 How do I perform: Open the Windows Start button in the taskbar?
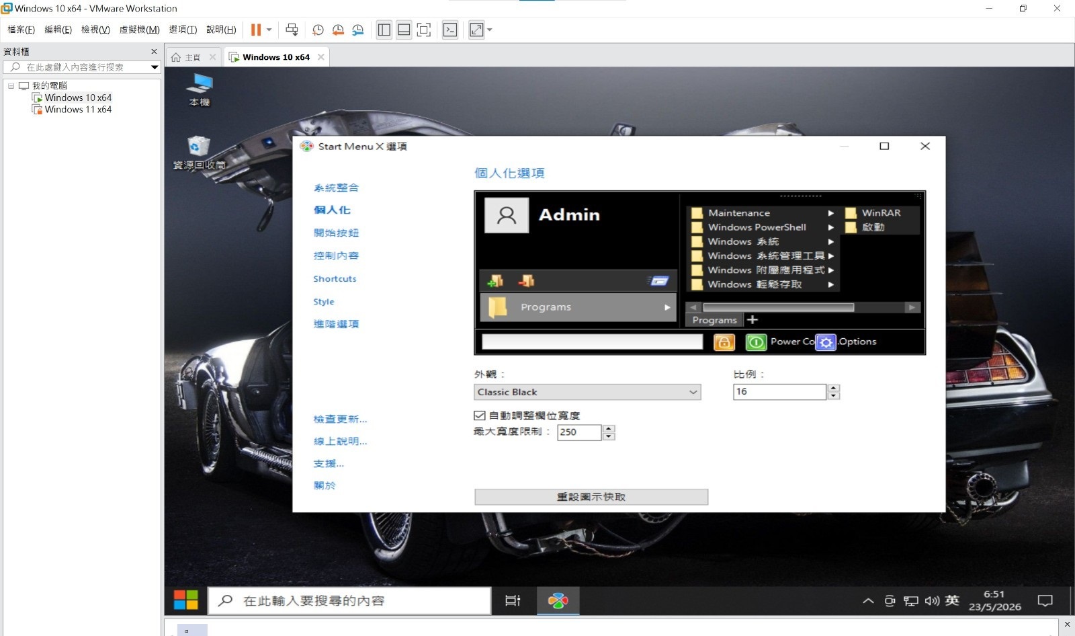tap(185, 600)
